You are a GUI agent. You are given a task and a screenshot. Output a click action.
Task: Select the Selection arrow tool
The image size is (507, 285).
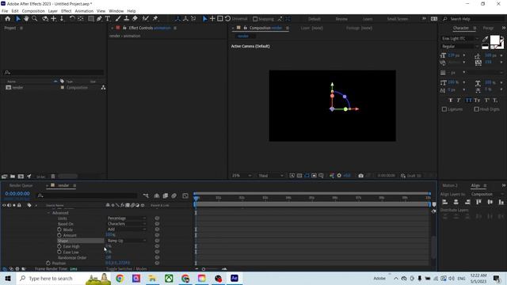[18, 19]
